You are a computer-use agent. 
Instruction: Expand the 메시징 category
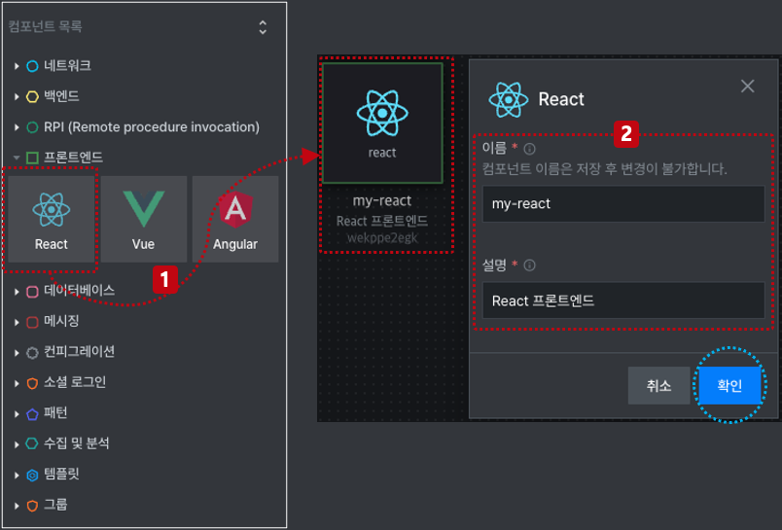17,322
